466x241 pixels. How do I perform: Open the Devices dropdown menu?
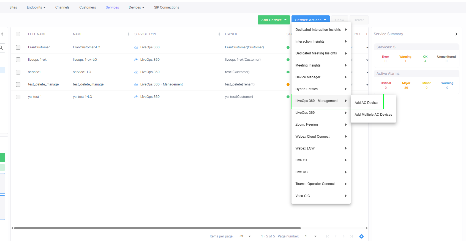click(137, 7)
